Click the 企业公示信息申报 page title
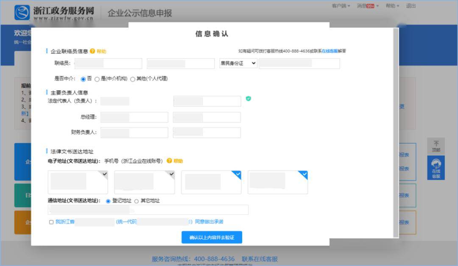Viewport: 458px width, 266px height. 140,13
